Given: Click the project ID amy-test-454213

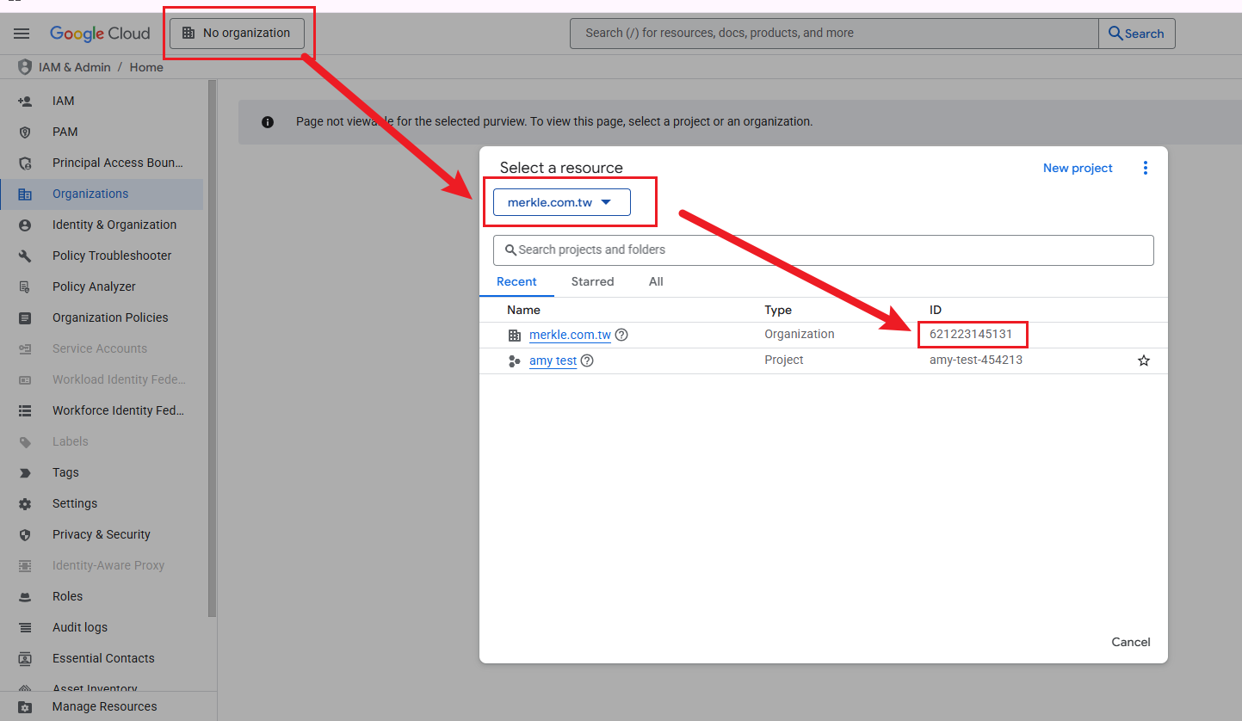Looking at the screenshot, I should (976, 360).
